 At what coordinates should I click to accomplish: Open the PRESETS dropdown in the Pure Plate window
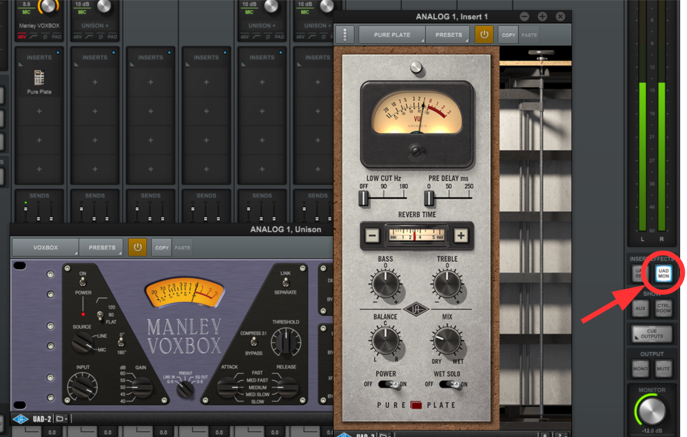pos(448,35)
